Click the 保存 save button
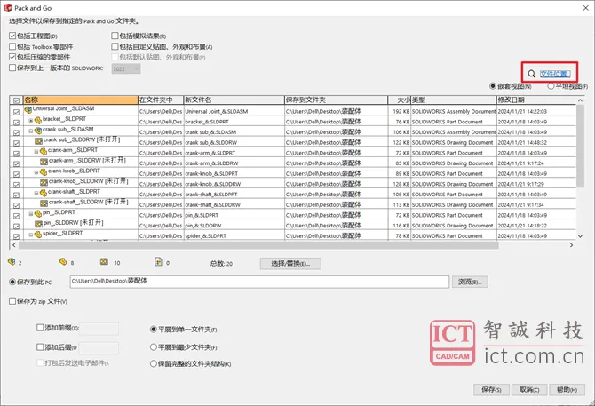The width and height of the screenshot is (595, 406). point(491,390)
